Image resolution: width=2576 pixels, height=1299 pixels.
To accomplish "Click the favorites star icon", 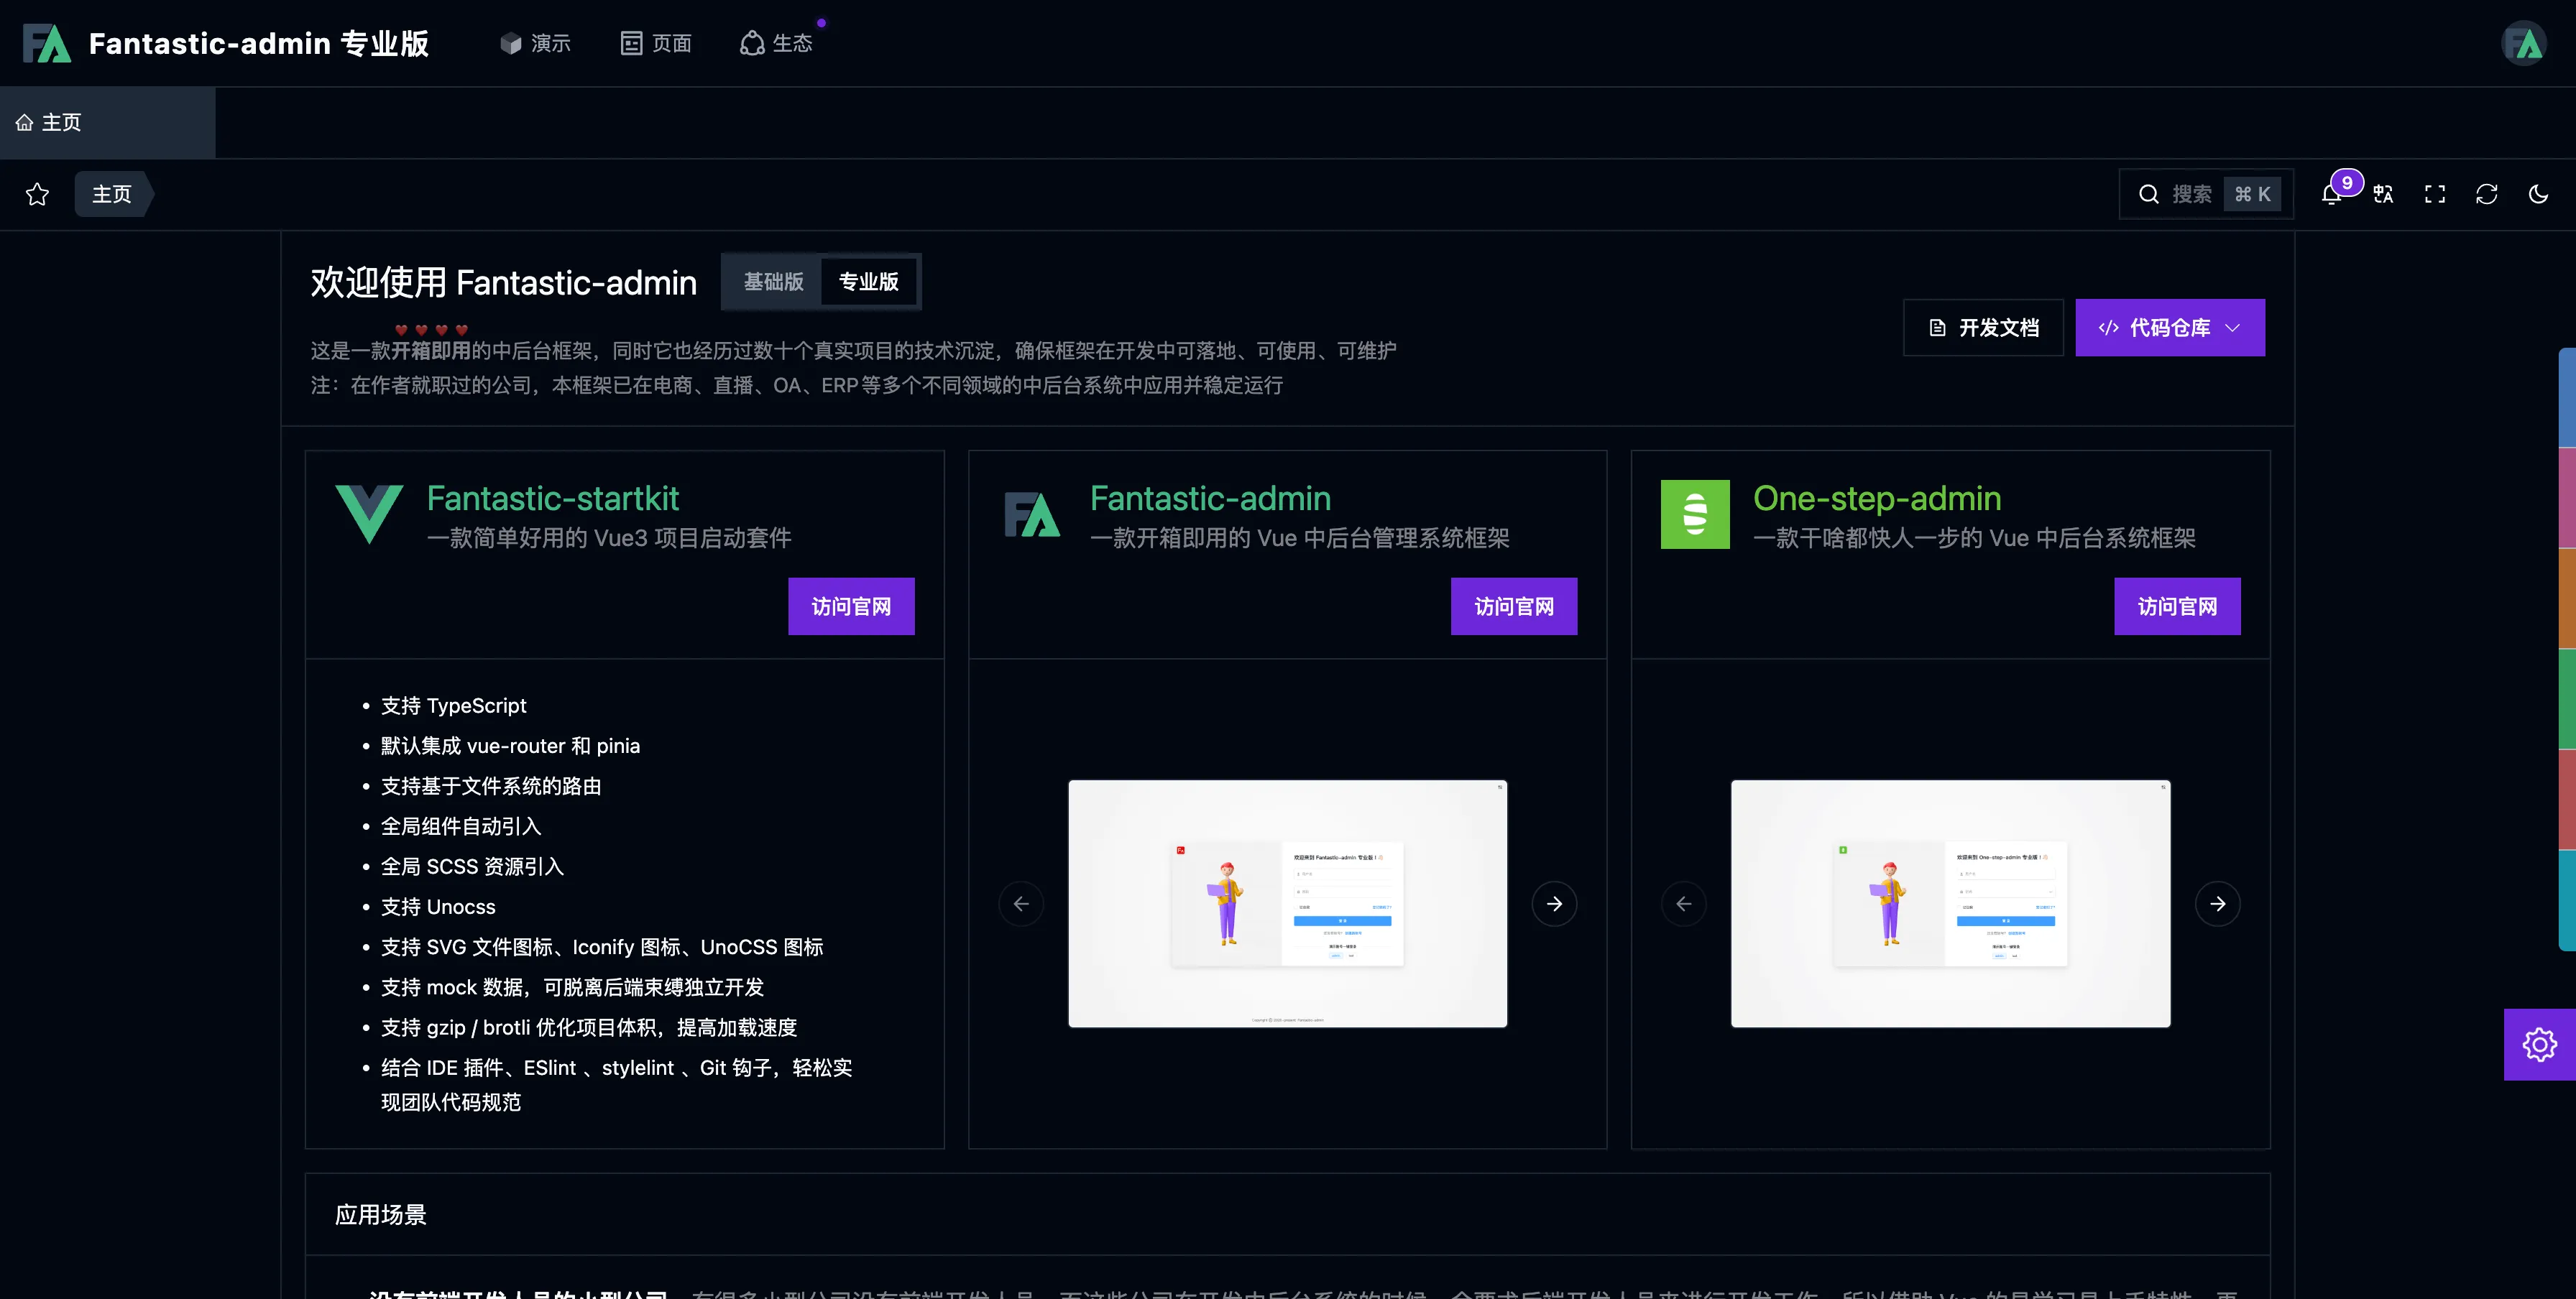I will (38, 194).
